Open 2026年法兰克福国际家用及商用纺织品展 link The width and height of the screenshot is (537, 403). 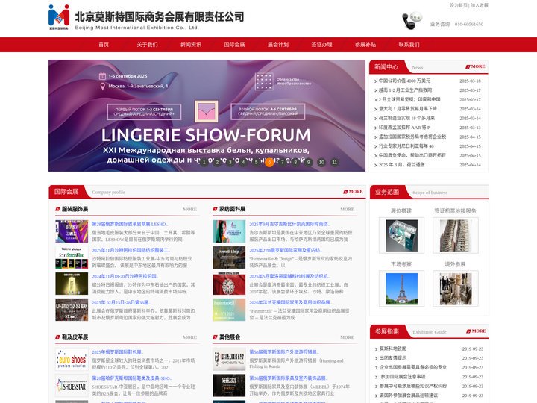[x=291, y=302]
